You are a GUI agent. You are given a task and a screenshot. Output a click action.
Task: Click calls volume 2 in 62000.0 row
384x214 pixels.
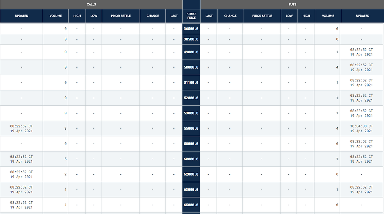tap(65, 174)
